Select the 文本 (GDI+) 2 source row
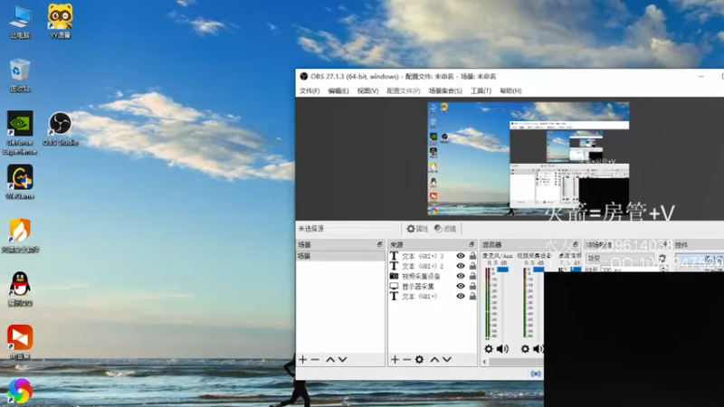 coord(433,266)
